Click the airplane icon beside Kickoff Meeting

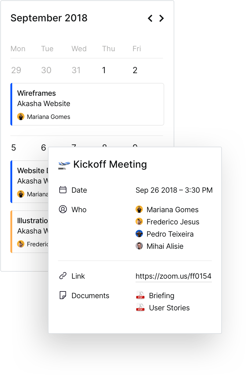click(64, 165)
